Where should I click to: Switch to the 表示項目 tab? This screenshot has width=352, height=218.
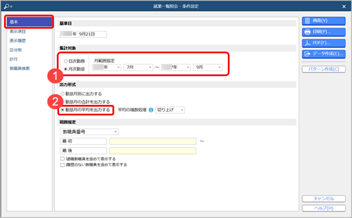(x=18, y=32)
